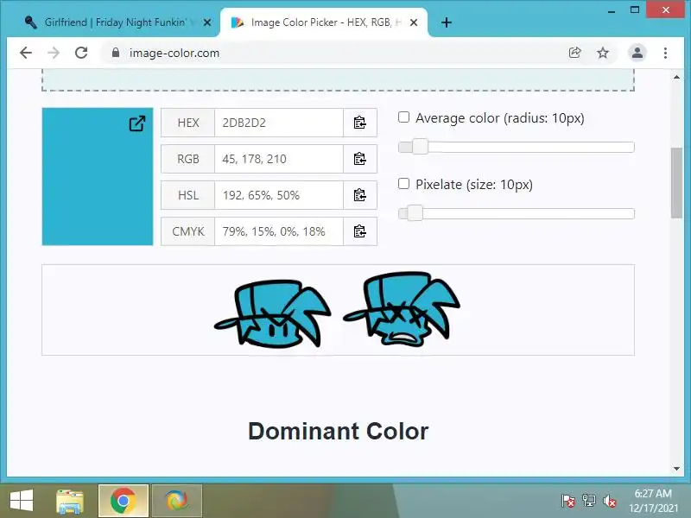Click the vertical scrollbar thumb
The width and height of the screenshot is (691, 518).
coord(676,183)
